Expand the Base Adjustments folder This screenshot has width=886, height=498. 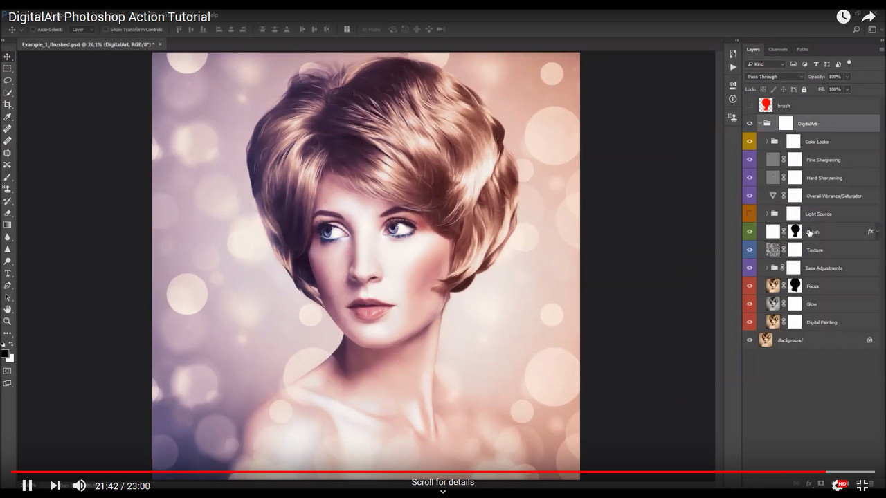pyautogui.click(x=766, y=268)
